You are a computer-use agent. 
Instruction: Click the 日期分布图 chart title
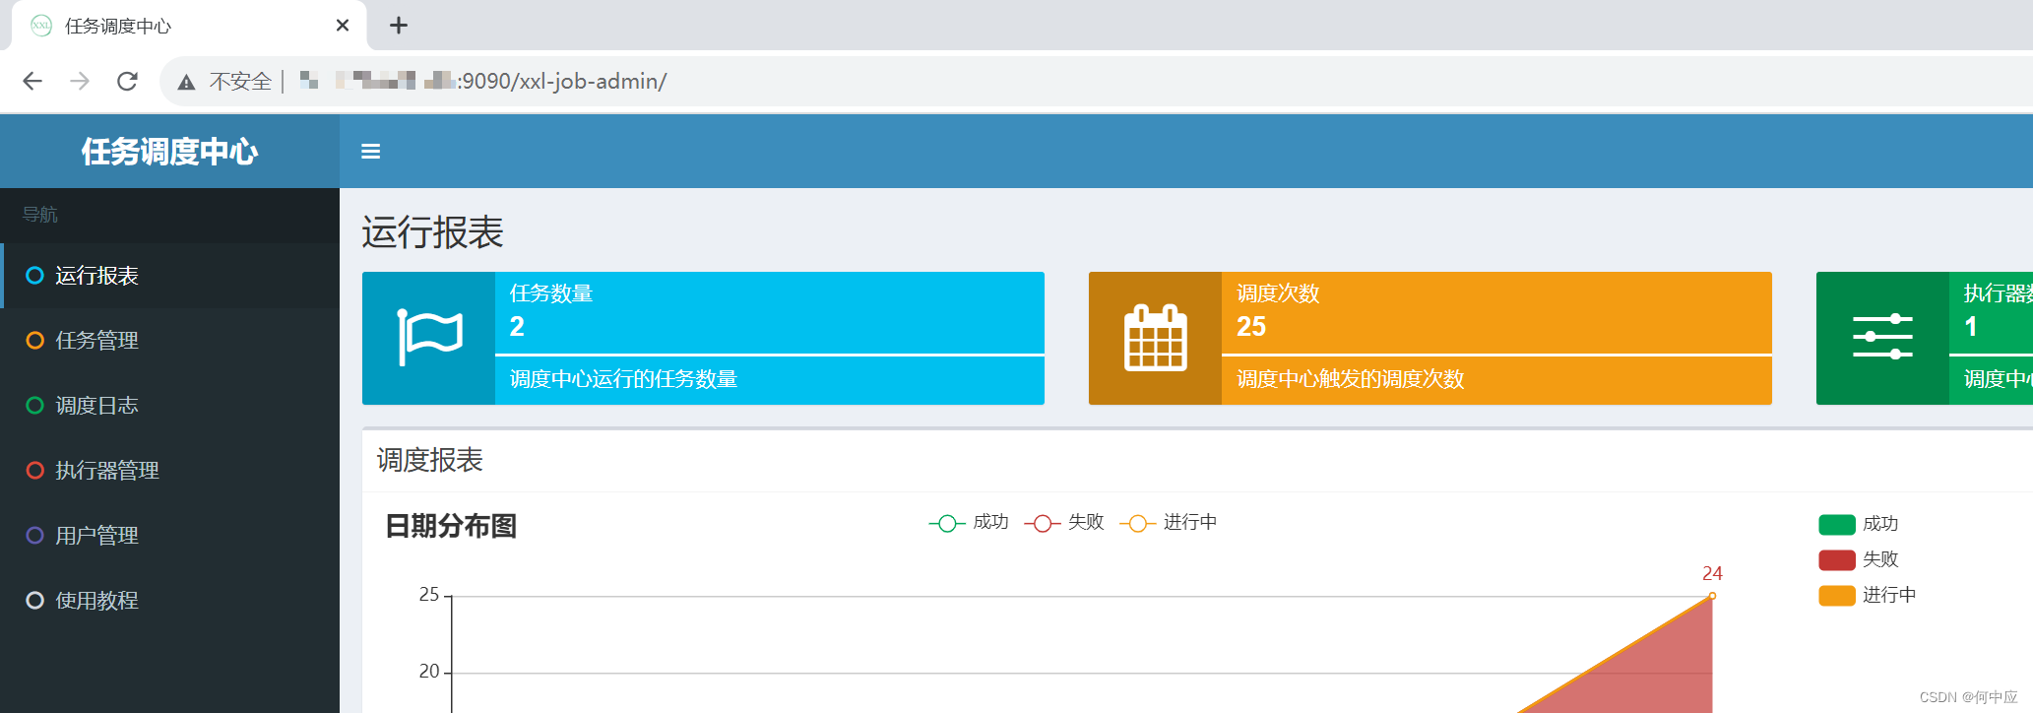[x=451, y=526]
